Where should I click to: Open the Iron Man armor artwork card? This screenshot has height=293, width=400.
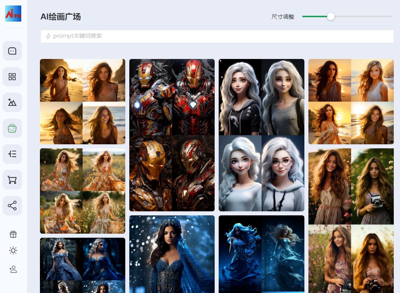(x=172, y=135)
